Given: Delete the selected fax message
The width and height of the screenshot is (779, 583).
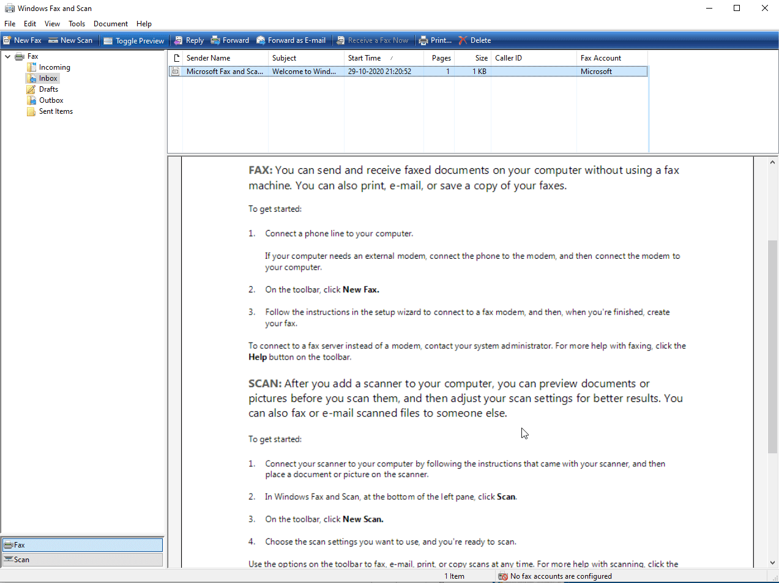Looking at the screenshot, I should click(x=474, y=40).
